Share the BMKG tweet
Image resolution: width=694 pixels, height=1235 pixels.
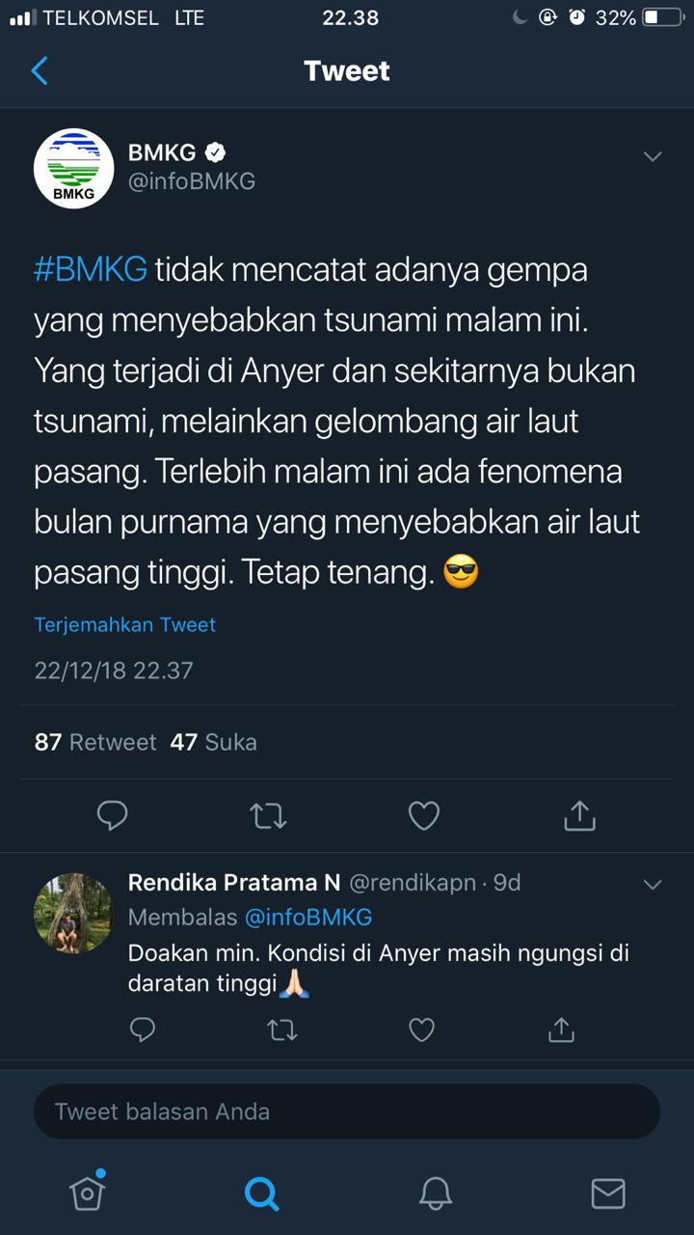(579, 816)
